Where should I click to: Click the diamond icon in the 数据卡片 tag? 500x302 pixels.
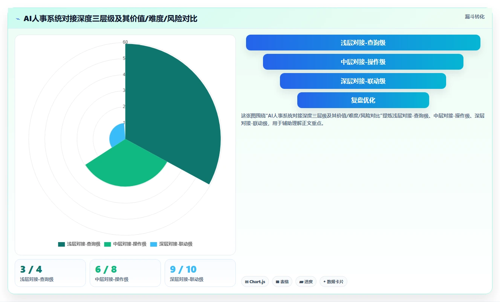pyautogui.click(x=324, y=281)
